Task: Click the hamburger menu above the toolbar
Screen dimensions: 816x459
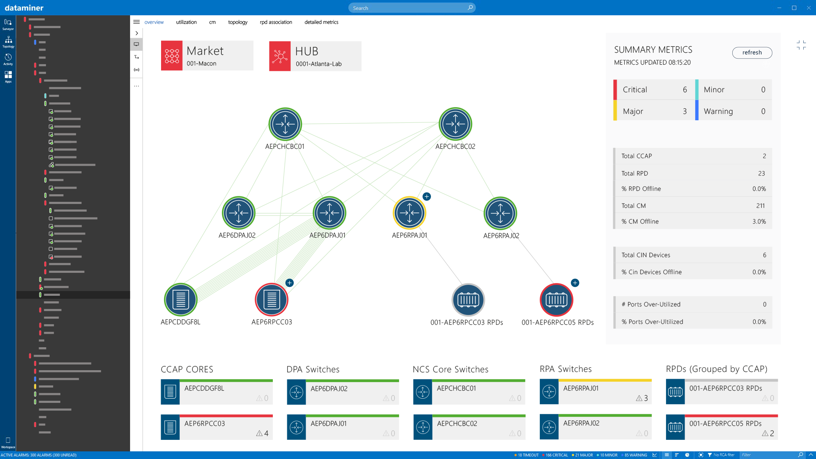Action: click(136, 22)
